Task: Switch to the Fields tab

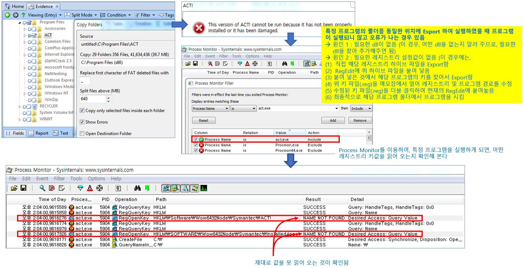Action: click(x=15, y=133)
